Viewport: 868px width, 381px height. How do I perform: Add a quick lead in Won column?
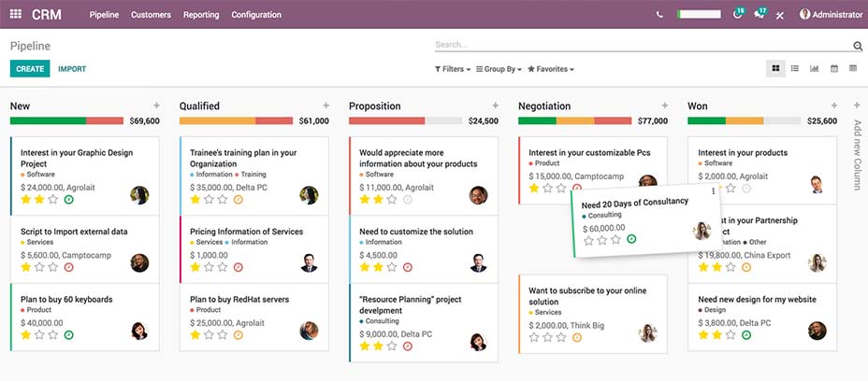pos(834,106)
